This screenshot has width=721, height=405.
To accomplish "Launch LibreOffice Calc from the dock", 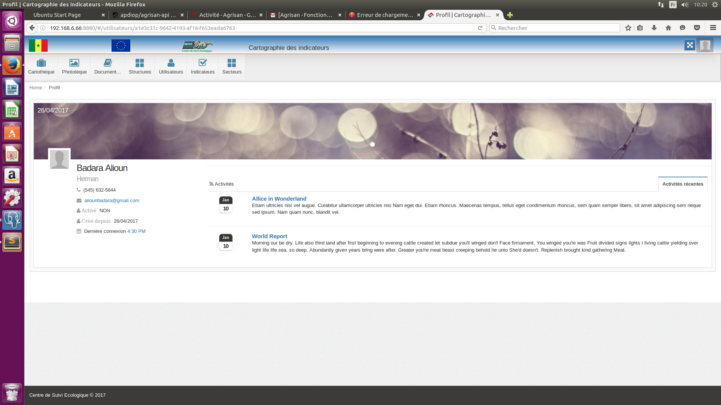I will [x=12, y=110].
